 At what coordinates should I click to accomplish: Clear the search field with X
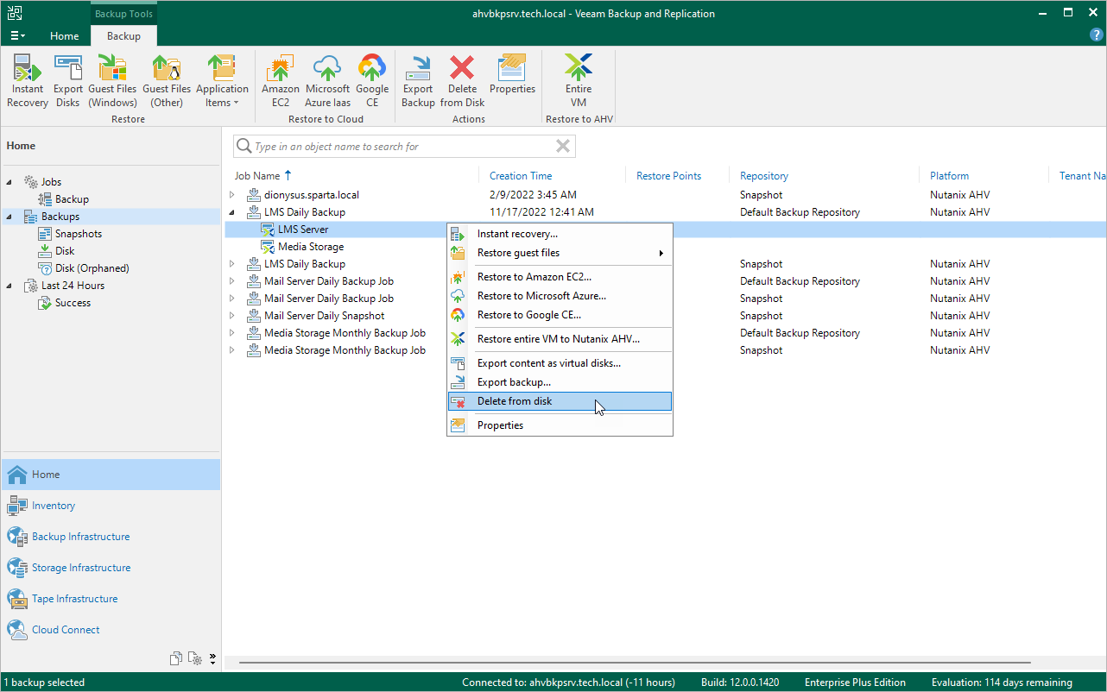(563, 147)
